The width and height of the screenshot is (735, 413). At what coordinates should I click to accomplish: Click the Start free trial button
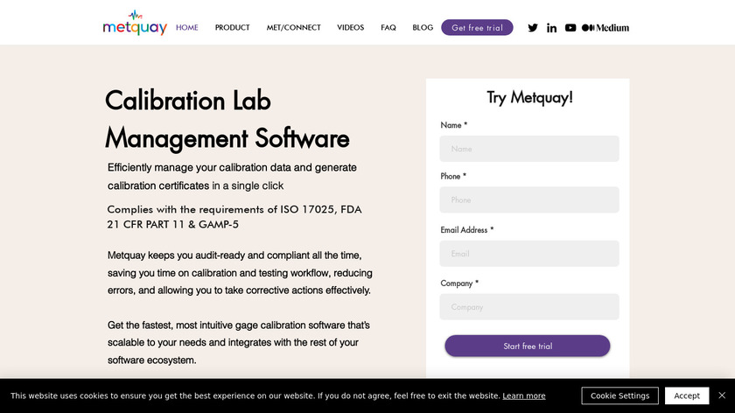pyautogui.click(x=528, y=346)
